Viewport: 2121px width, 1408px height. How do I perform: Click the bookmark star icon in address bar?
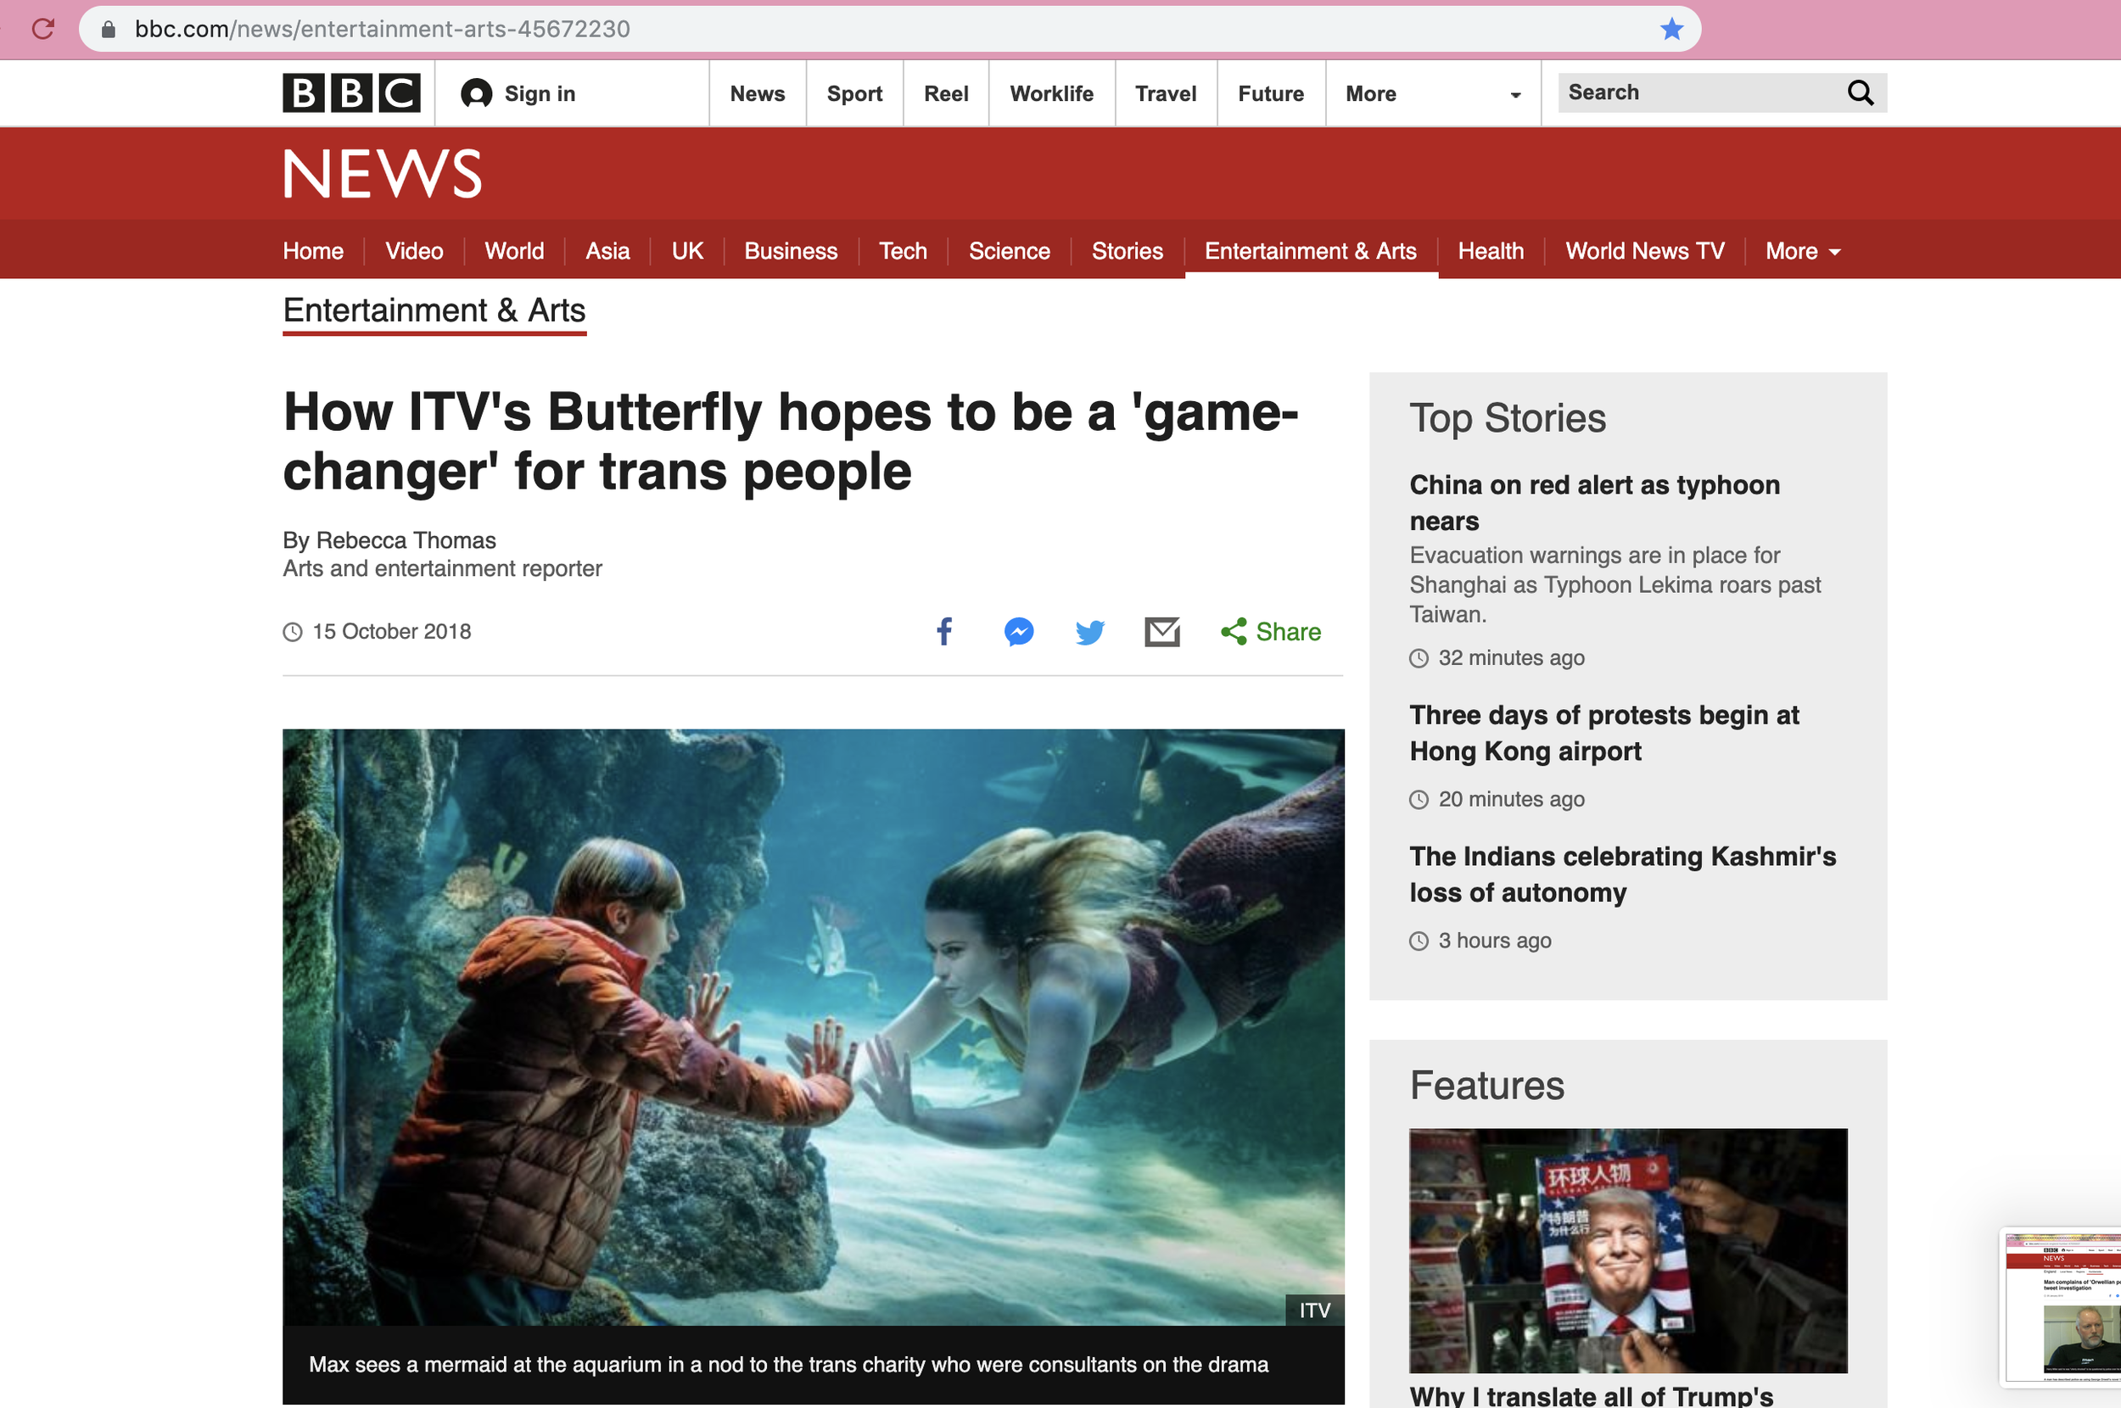(1671, 29)
